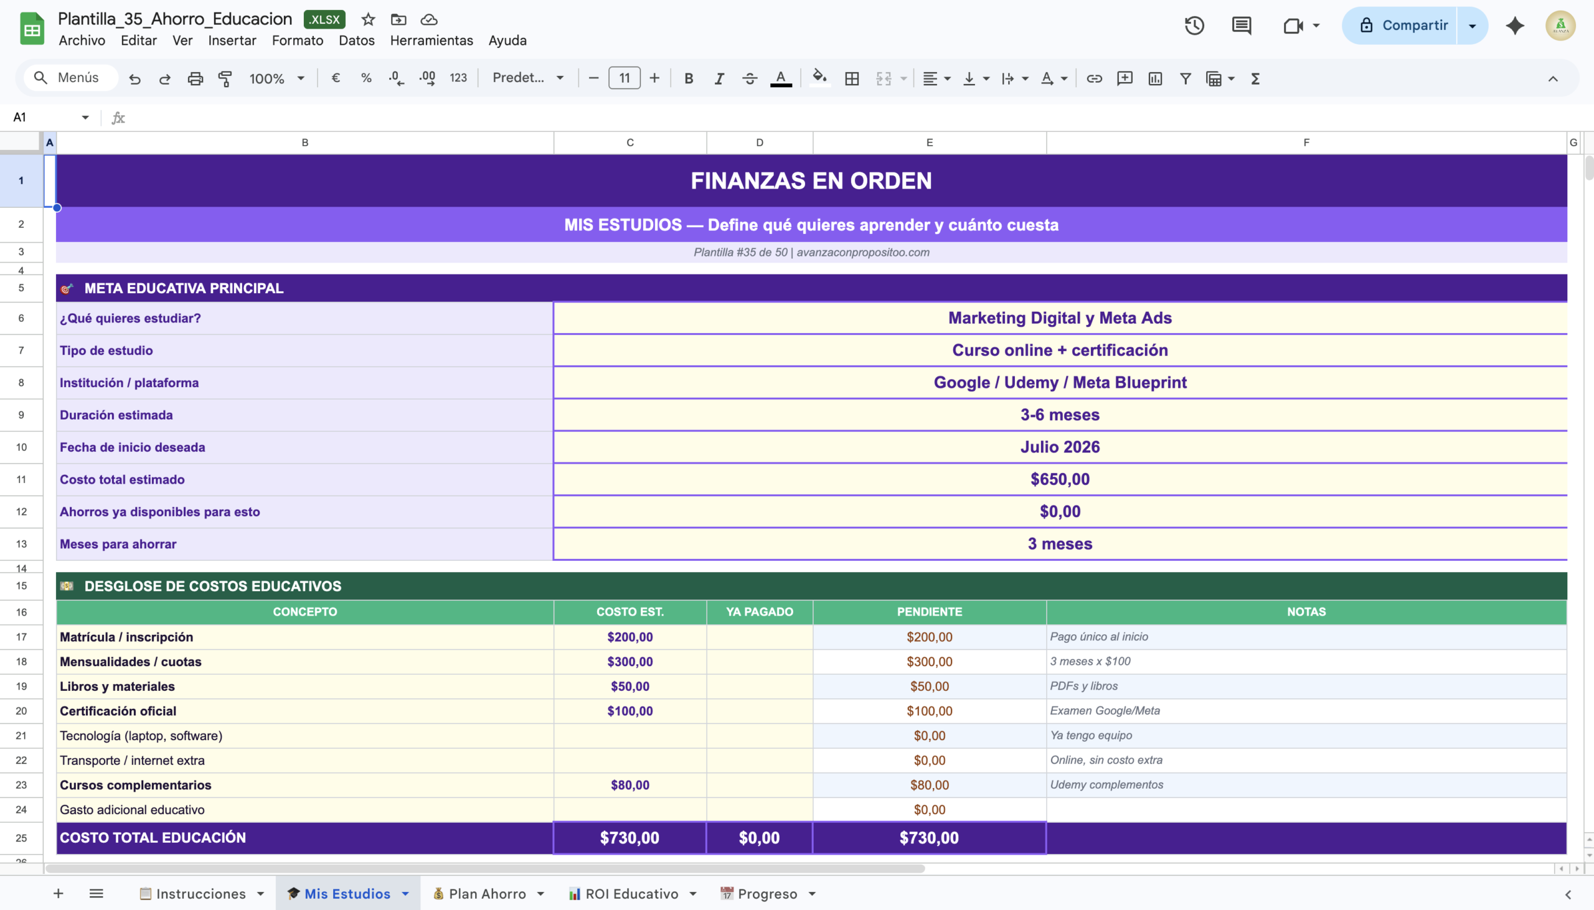Open the borders tool icon

pyautogui.click(x=851, y=79)
